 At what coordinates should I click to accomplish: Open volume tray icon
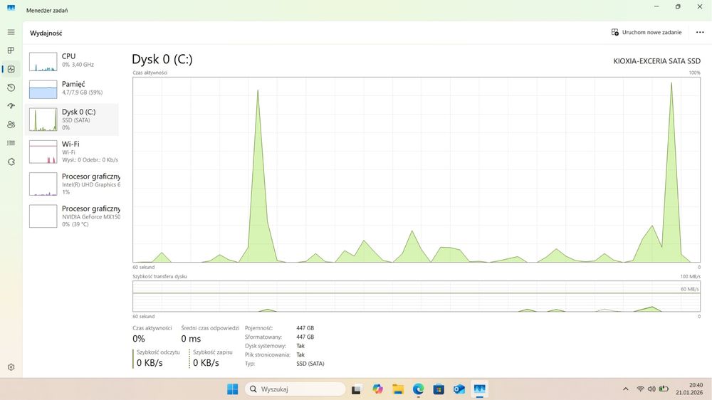point(651,389)
